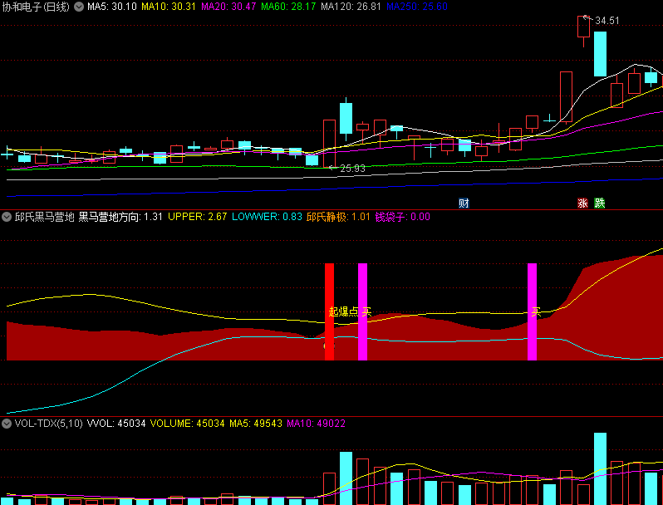Click the 邱氏黑马营地 indicator name
This screenshot has width=663, height=505.
[x=44, y=218]
